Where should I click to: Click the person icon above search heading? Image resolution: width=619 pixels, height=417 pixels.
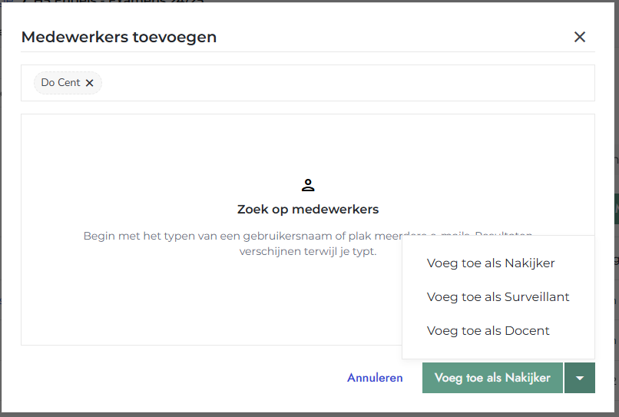(308, 185)
